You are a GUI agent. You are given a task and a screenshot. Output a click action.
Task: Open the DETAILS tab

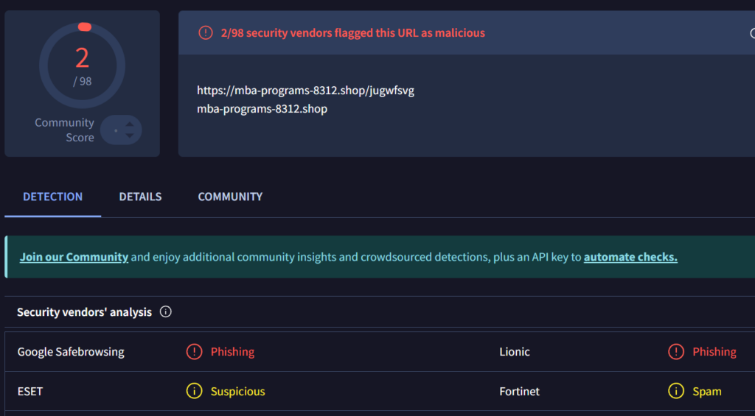[140, 197]
